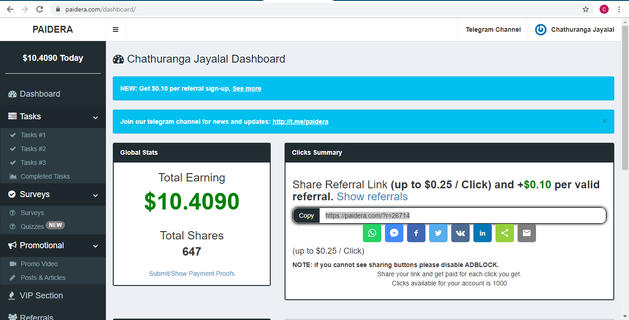Click the Total Earning $10.4090 amount
The image size is (629, 320).
click(x=192, y=201)
